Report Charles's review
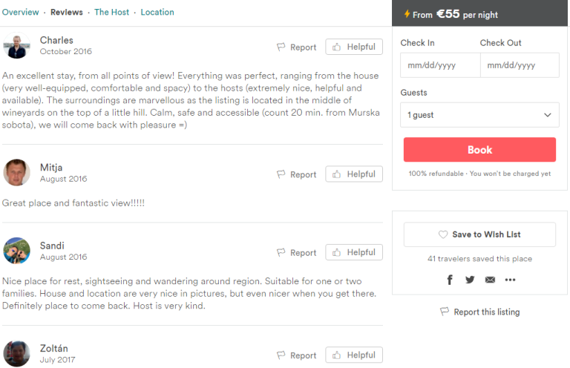Image resolution: width=570 pixels, height=368 pixels. click(297, 47)
